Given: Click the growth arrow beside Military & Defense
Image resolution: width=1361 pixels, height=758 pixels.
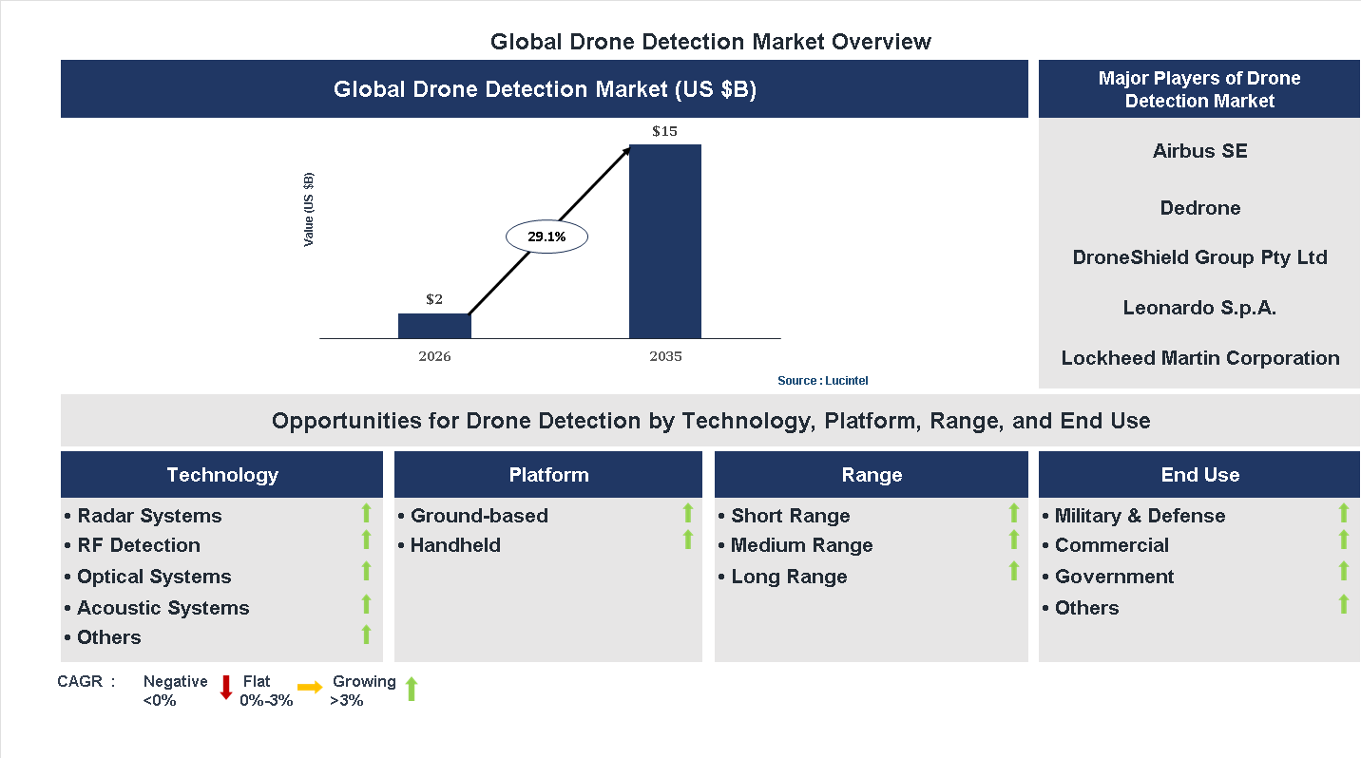Looking at the screenshot, I should pos(1345,513).
